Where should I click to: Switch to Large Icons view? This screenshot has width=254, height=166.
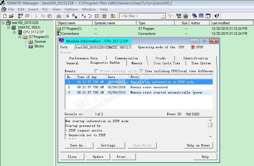click(x=83, y=16)
